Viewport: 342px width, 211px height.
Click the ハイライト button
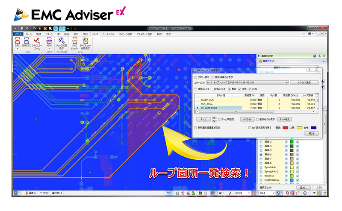(x=247, y=120)
